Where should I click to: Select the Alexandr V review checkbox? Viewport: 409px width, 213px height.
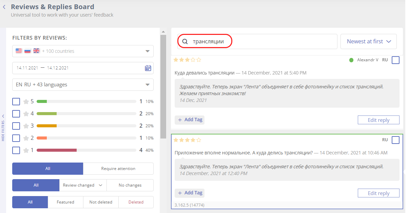click(x=395, y=60)
